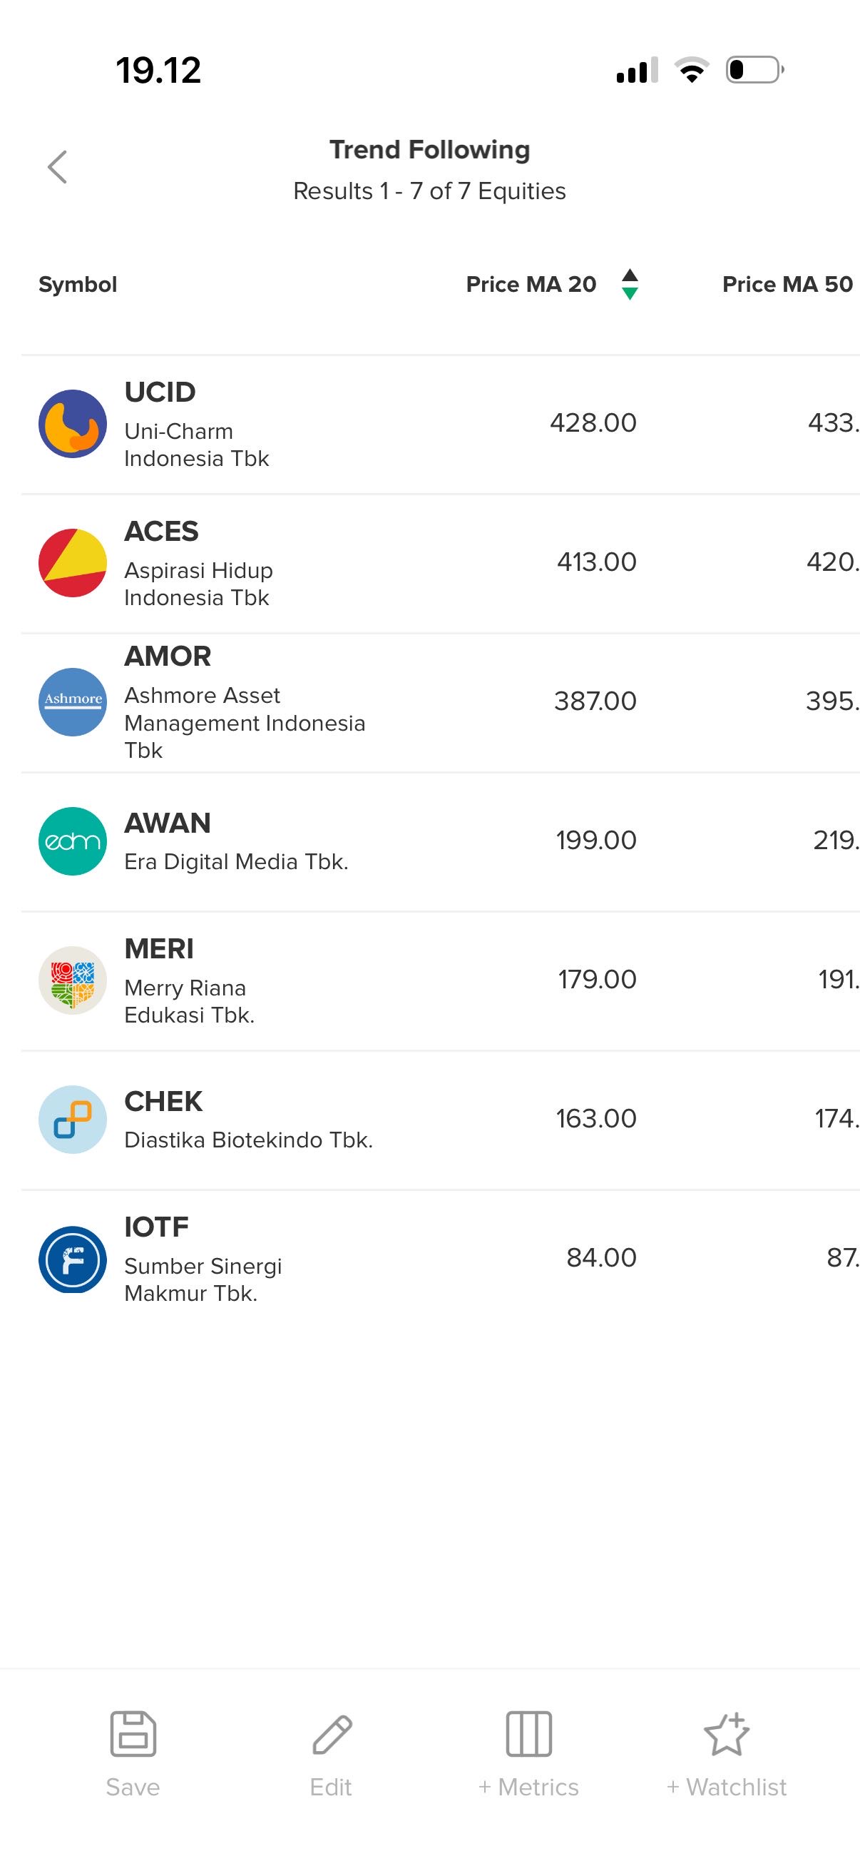Tap the AWAN edm logo
This screenshot has height=1871, width=860.
tap(73, 841)
